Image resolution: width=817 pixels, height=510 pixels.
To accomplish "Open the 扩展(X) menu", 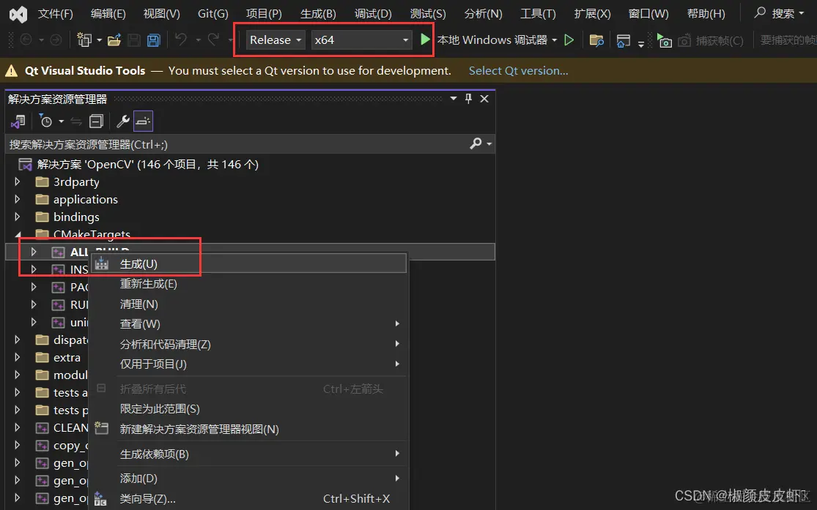I will 593,14.
